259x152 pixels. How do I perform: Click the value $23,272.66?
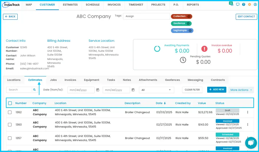205,112
